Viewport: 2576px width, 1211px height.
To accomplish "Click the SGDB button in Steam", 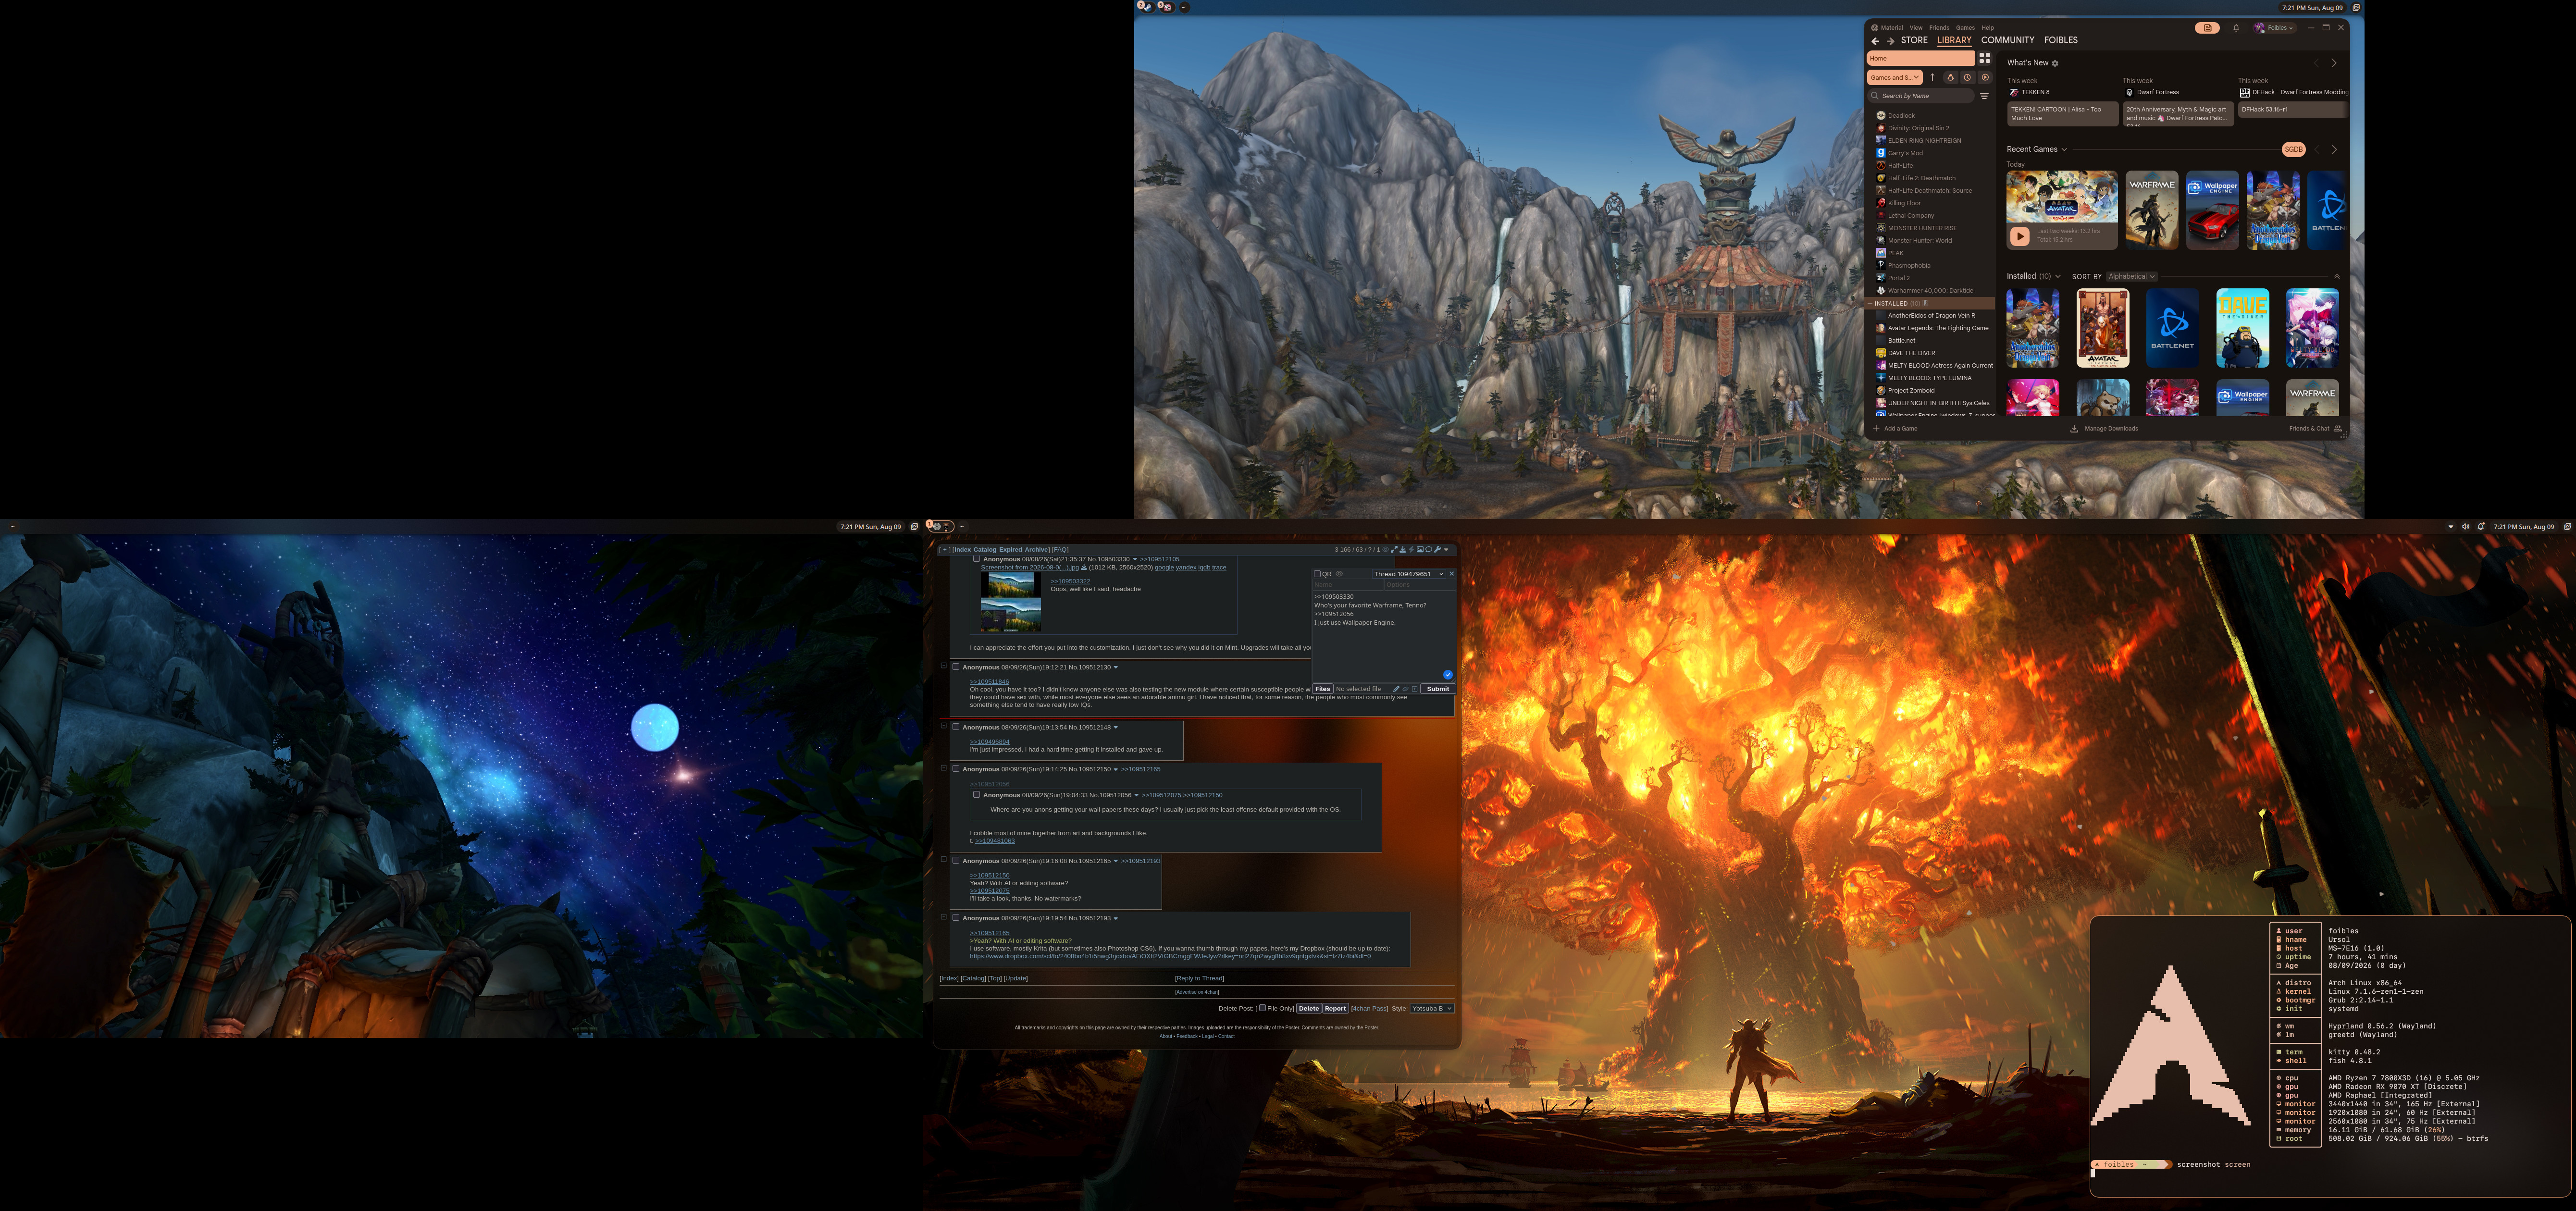I will pyautogui.click(x=2293, y=149).
